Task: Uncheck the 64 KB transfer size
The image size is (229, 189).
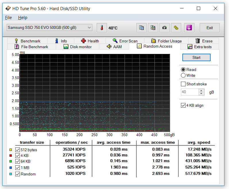Action: 18,161
